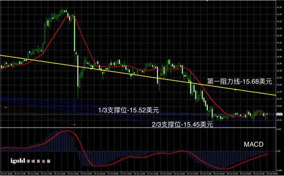Select the 29 Oct 01:00 time axis label

(72, 174)
